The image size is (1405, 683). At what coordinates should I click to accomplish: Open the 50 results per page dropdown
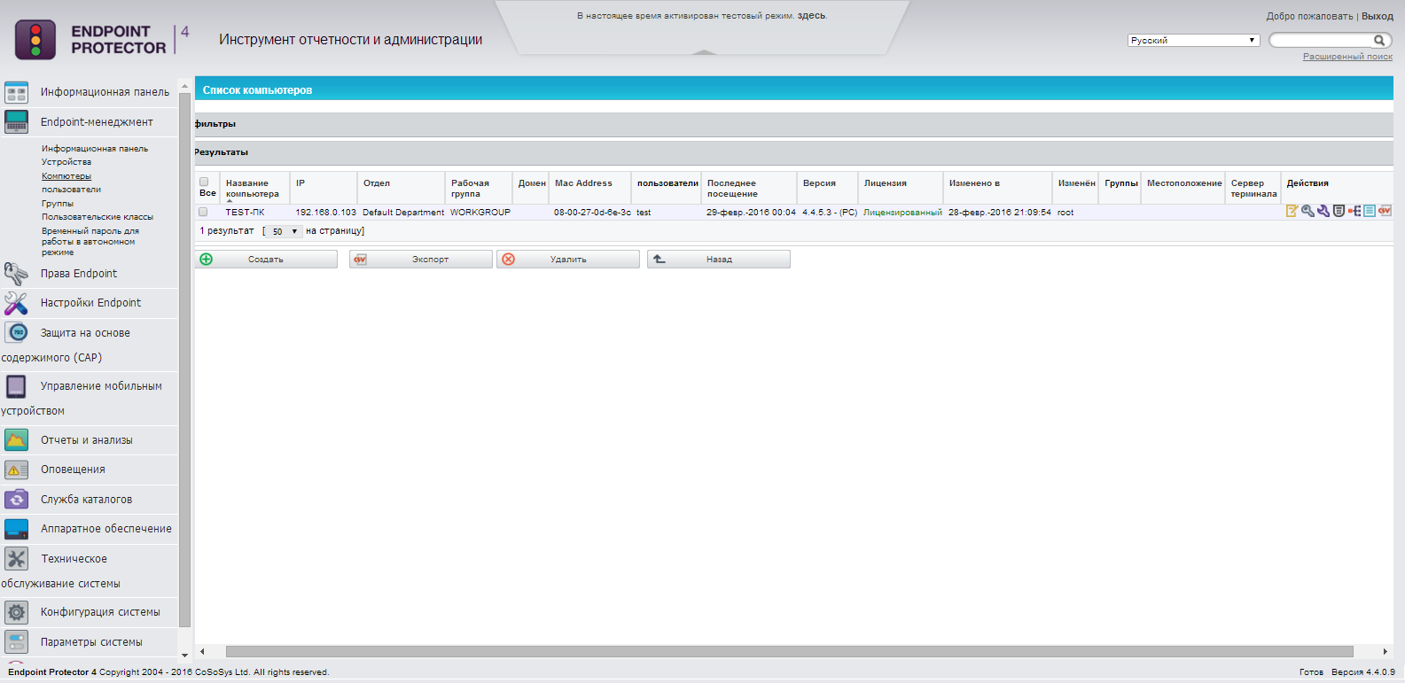(285, 231)
